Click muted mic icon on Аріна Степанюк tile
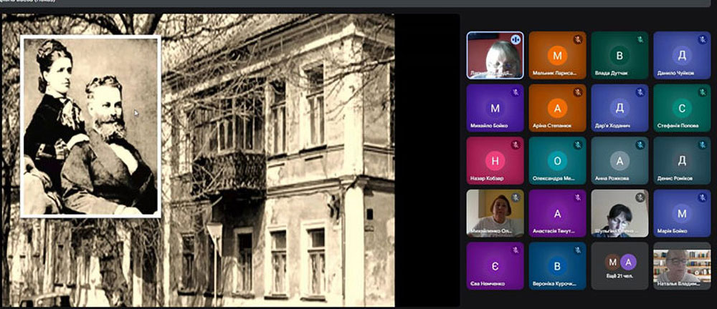The image size is (717, 309). click(578, 92)
